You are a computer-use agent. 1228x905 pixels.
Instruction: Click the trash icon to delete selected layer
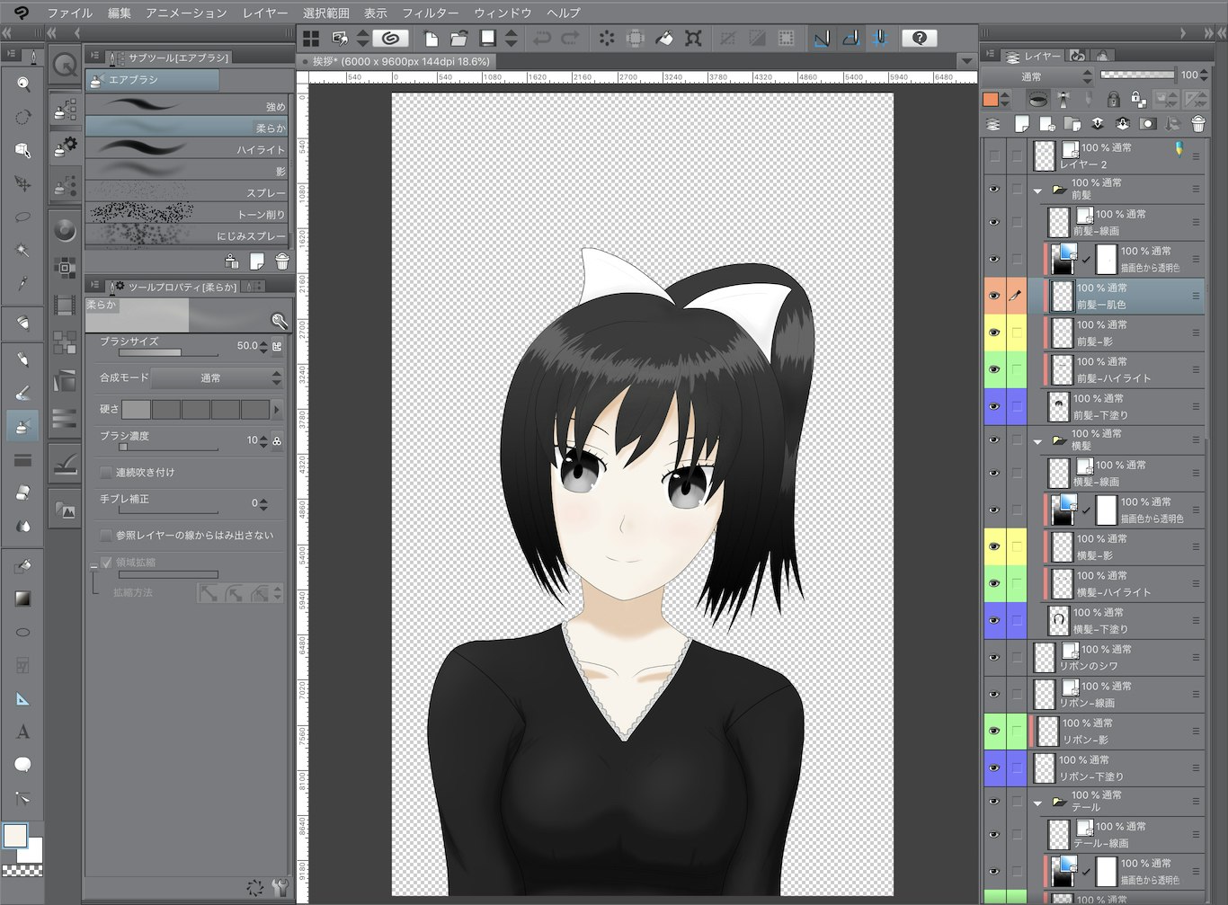1198,125
